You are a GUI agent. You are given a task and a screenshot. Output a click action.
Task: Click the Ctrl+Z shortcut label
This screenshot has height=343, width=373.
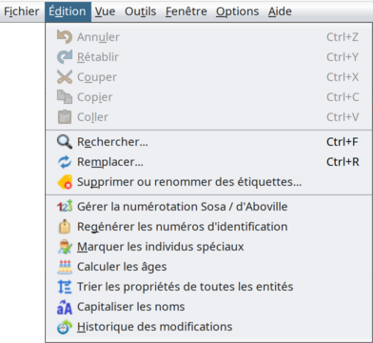[x=343, y=37]
